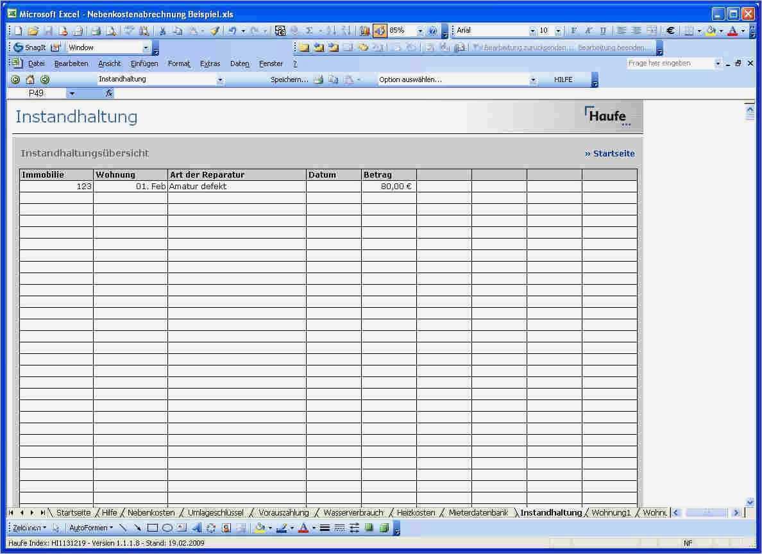The width and height of the screenshot is (762, 554).
Task: Select the Arrow drawing tool
Action: coord(137,528)
